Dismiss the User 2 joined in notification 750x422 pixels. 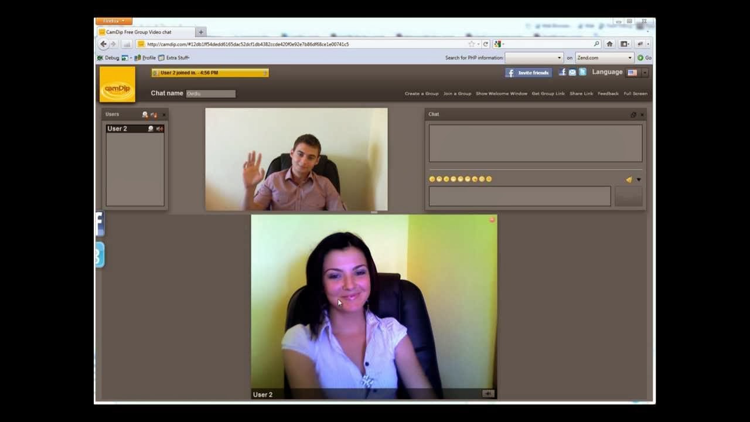(x=265, y=73)
